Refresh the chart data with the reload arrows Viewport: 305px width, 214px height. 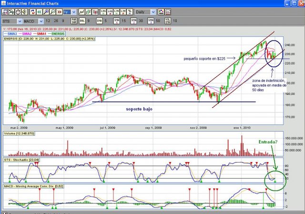(x=33, y=12)
